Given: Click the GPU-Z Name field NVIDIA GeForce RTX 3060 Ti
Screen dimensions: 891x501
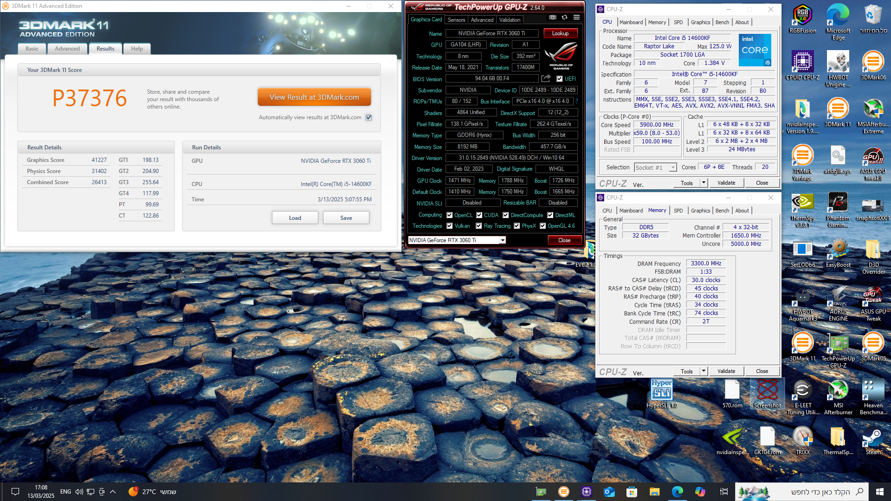Looking at the screenshot, I should (x=492, y=33).
